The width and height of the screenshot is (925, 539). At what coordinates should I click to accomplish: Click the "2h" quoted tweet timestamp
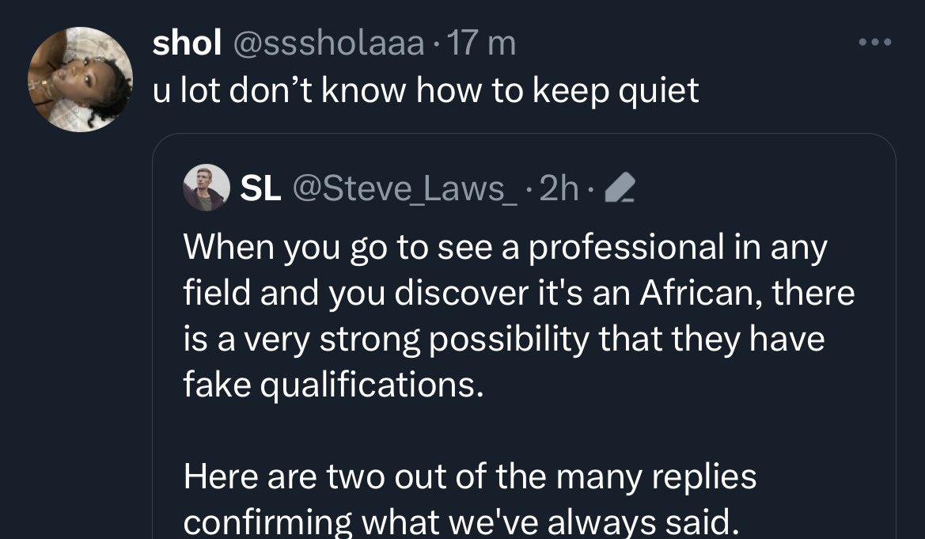click(x=559, y=190)
